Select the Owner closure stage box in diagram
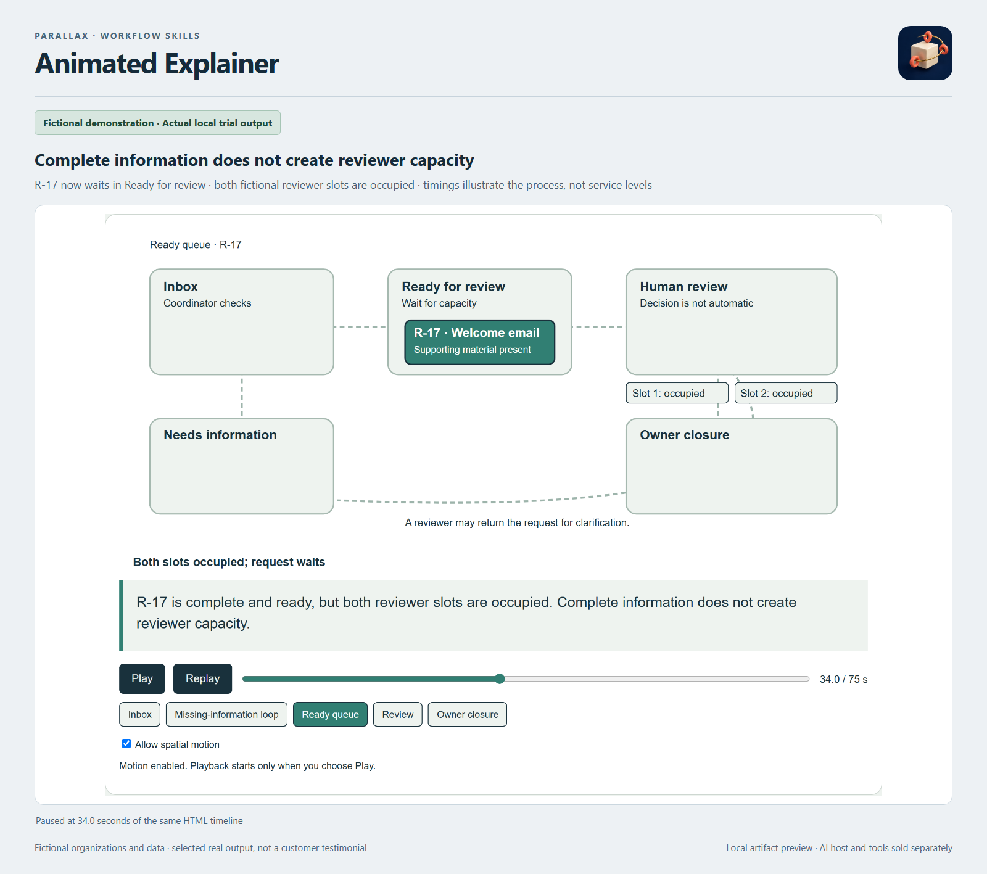The image size is (987, 874). point(732,466)
